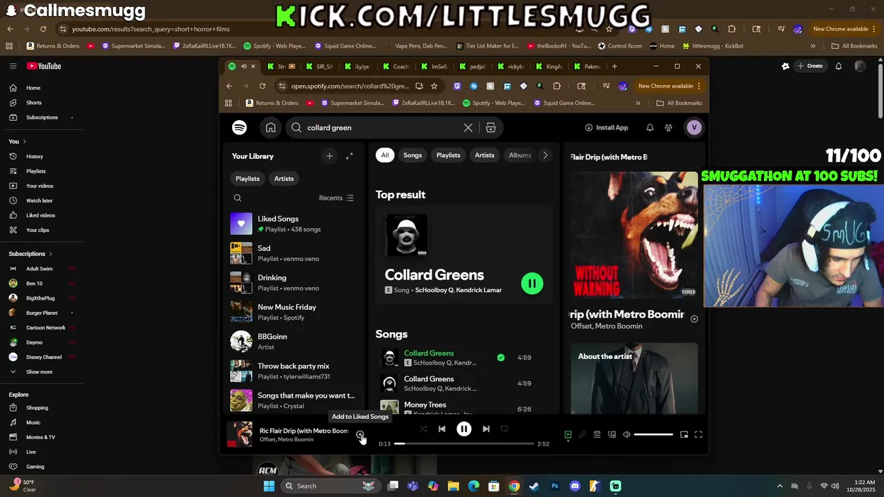This screenshot has width=884, height=497.
Task: Select the All filter chip in Spotify
Action: [x=385, y=155]
